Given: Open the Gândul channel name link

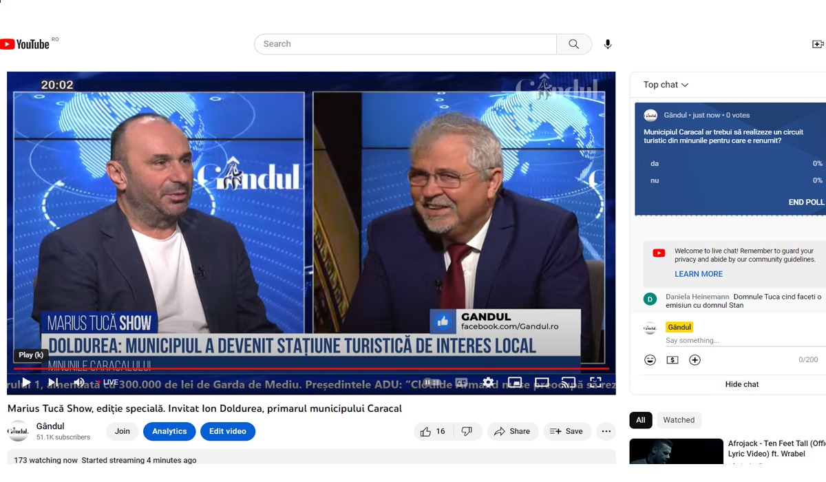Looking at the screenshot, I should (50, 426).
